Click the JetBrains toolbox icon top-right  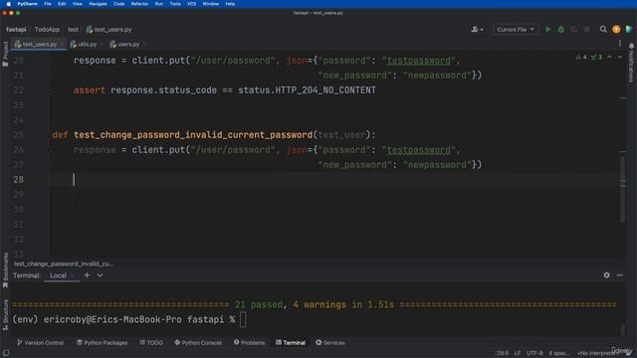629,29
